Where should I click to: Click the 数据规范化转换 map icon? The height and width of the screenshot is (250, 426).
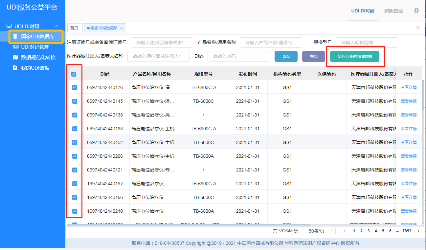pyautogui.click(x=15, y=57)
